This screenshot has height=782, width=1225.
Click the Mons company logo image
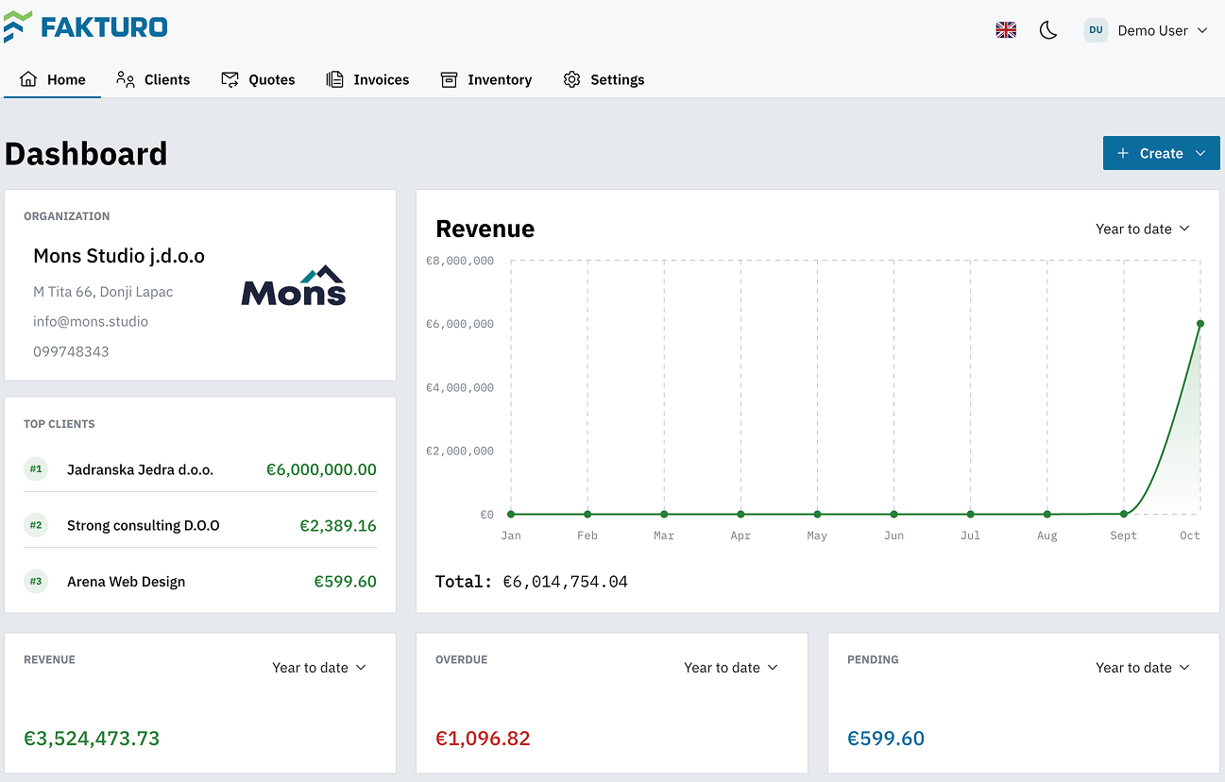click(x=294, y=285)
